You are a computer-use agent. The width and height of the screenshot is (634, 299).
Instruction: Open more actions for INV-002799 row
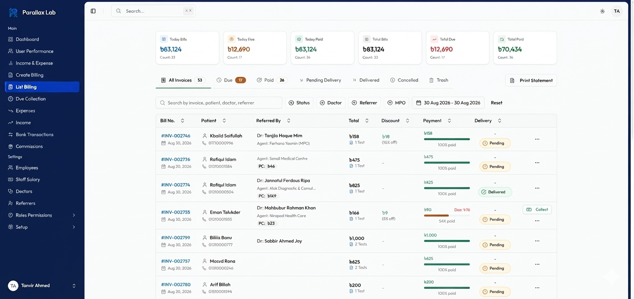click(537, 241)
